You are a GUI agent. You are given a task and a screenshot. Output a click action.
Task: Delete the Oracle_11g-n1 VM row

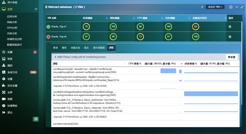pyautogui.click(x=230, y=27)
